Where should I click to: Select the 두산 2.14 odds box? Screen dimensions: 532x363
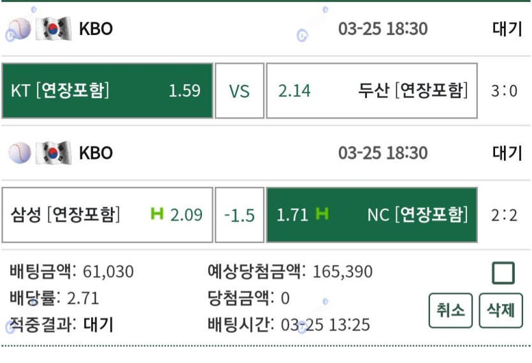pos(372,91)
